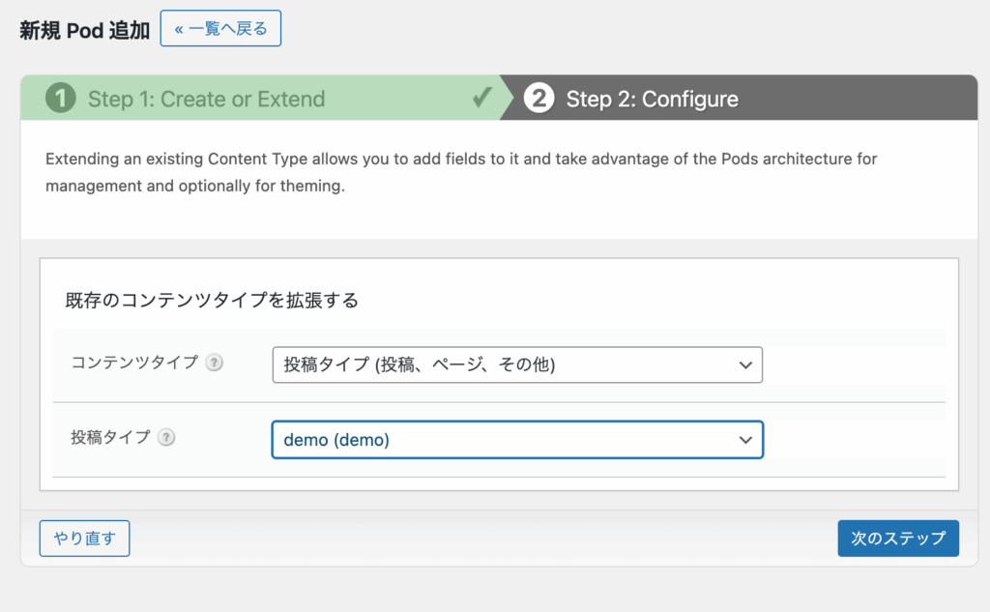Click the arrow divider between Step 1 and Step 2
Viewport: 990px width, 612px height.
(506, 98)
